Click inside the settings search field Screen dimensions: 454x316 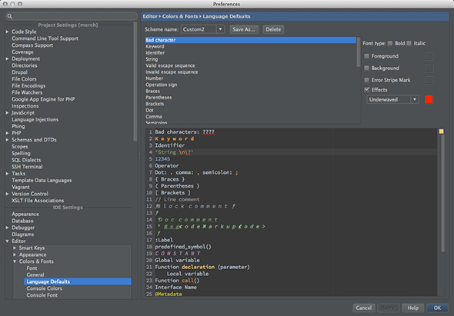72,16
